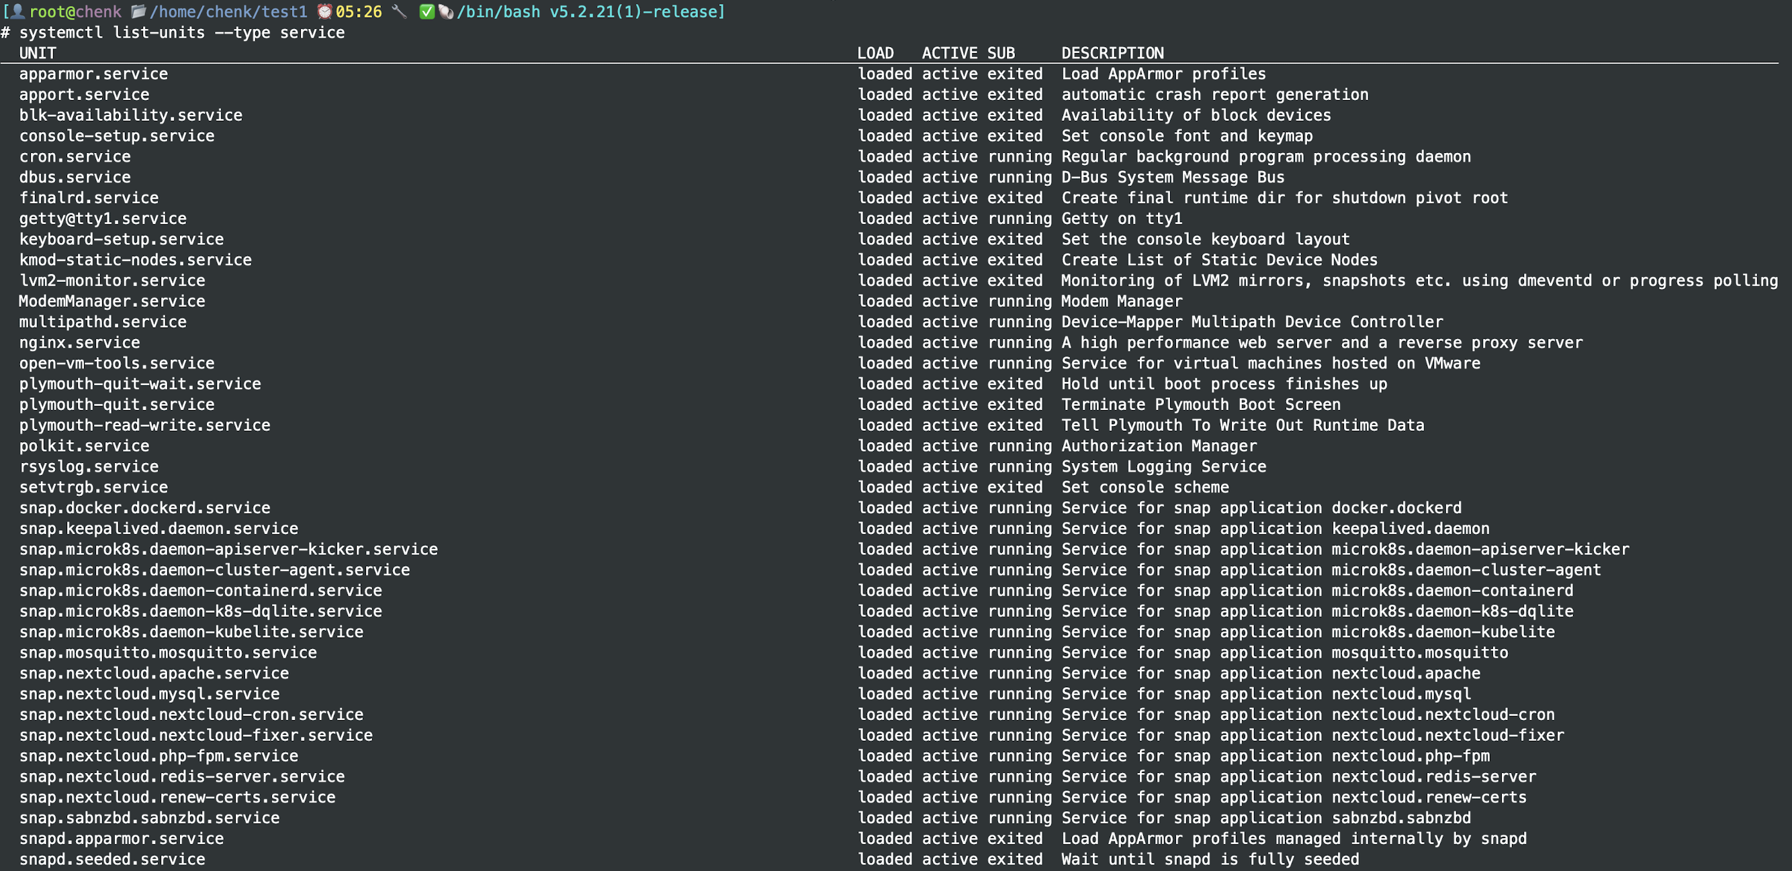The width and height of the screenshot is (1792, 871).
Task: Click the folder icon before /home/chenk/test1
Action: 138,11
